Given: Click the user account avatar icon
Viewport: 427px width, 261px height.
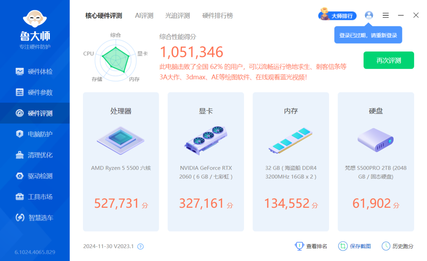Looking at the screenshot, I should [x=369, y=15].
